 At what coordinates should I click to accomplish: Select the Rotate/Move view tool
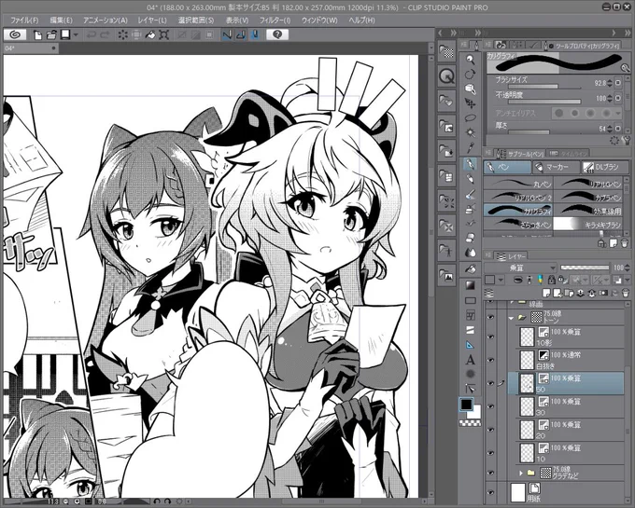(x=470, y=75)
